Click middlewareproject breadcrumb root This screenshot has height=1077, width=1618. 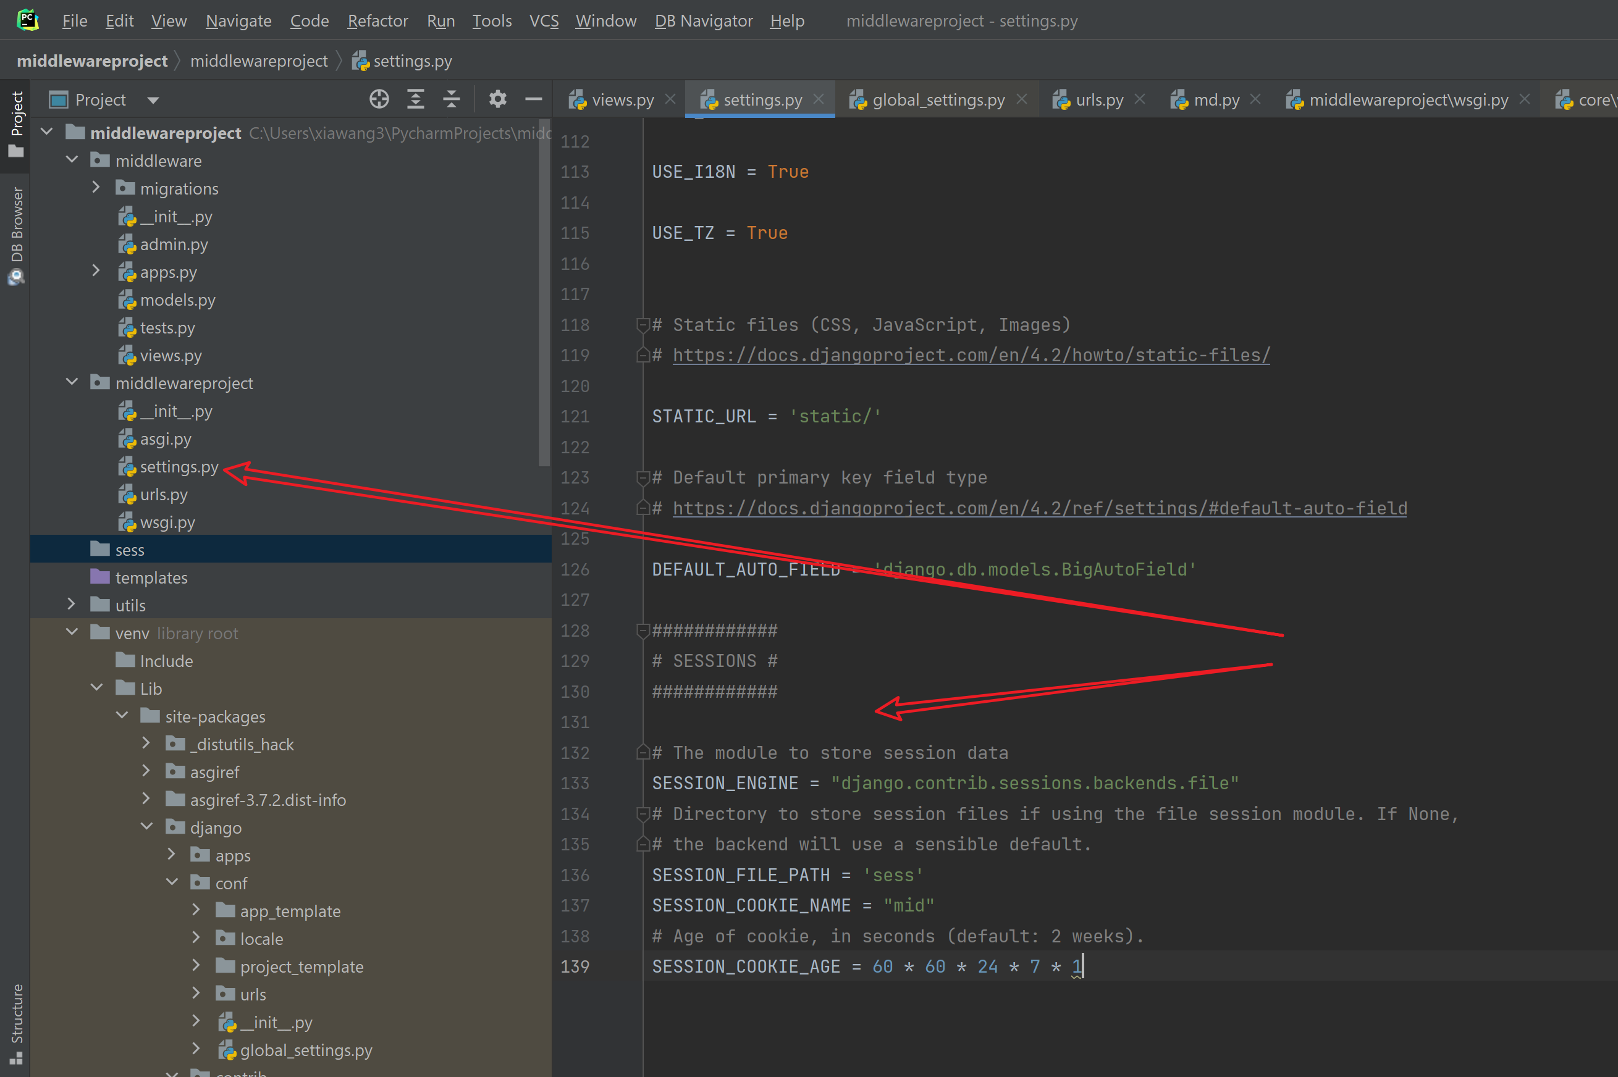click(x=92, y=61)
